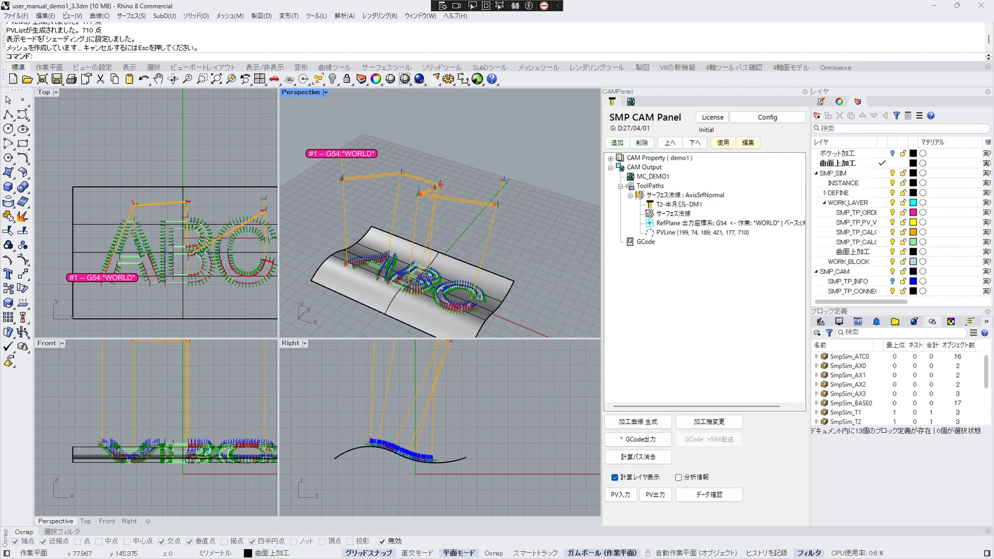Viewport: 994px width, 559px height.
Task: Select the Pan hand tool icon
Action: 158,79
